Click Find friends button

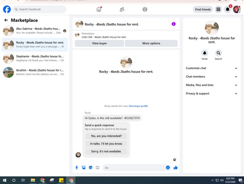pos(203,9)
